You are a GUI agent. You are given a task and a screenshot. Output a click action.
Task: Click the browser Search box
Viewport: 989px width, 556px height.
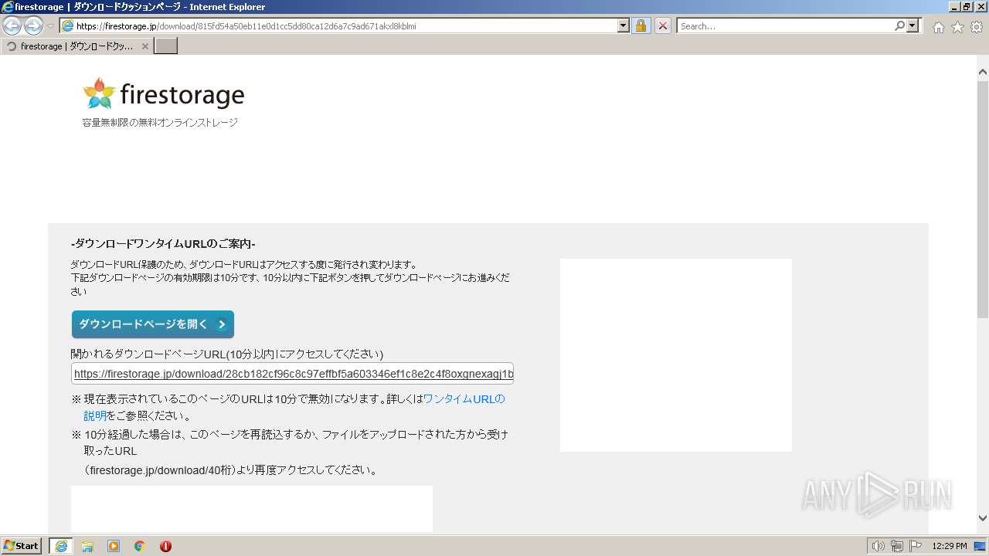[x=785, y=25]
